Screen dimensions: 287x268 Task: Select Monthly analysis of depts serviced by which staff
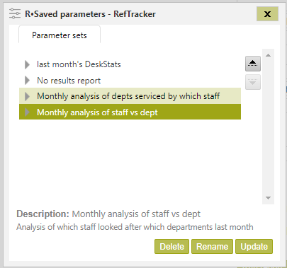click(x=130, y=96)
